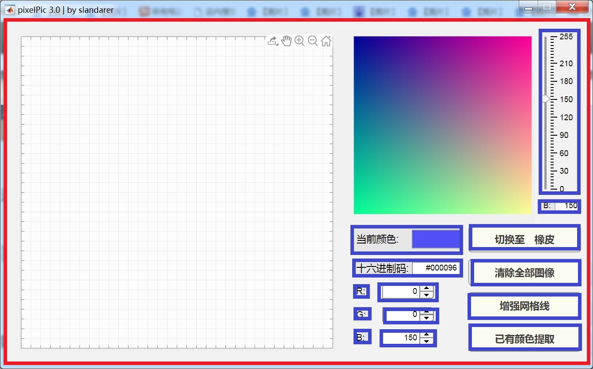Image resolution: width=593 pixels, height=369 pixels.
Task: Focus the 十六进制码 hex code field
Action: [x=436, y=268]
